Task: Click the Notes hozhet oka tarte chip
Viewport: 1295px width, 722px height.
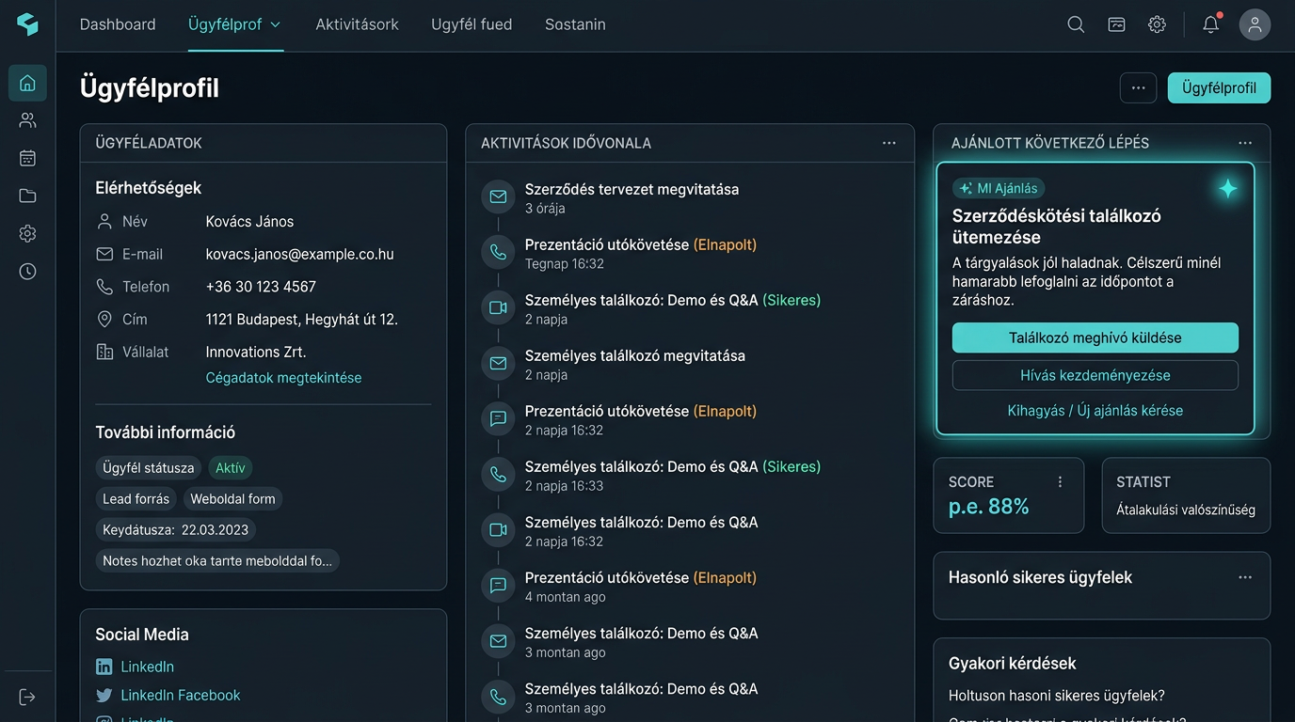Action: coord(217,561)
